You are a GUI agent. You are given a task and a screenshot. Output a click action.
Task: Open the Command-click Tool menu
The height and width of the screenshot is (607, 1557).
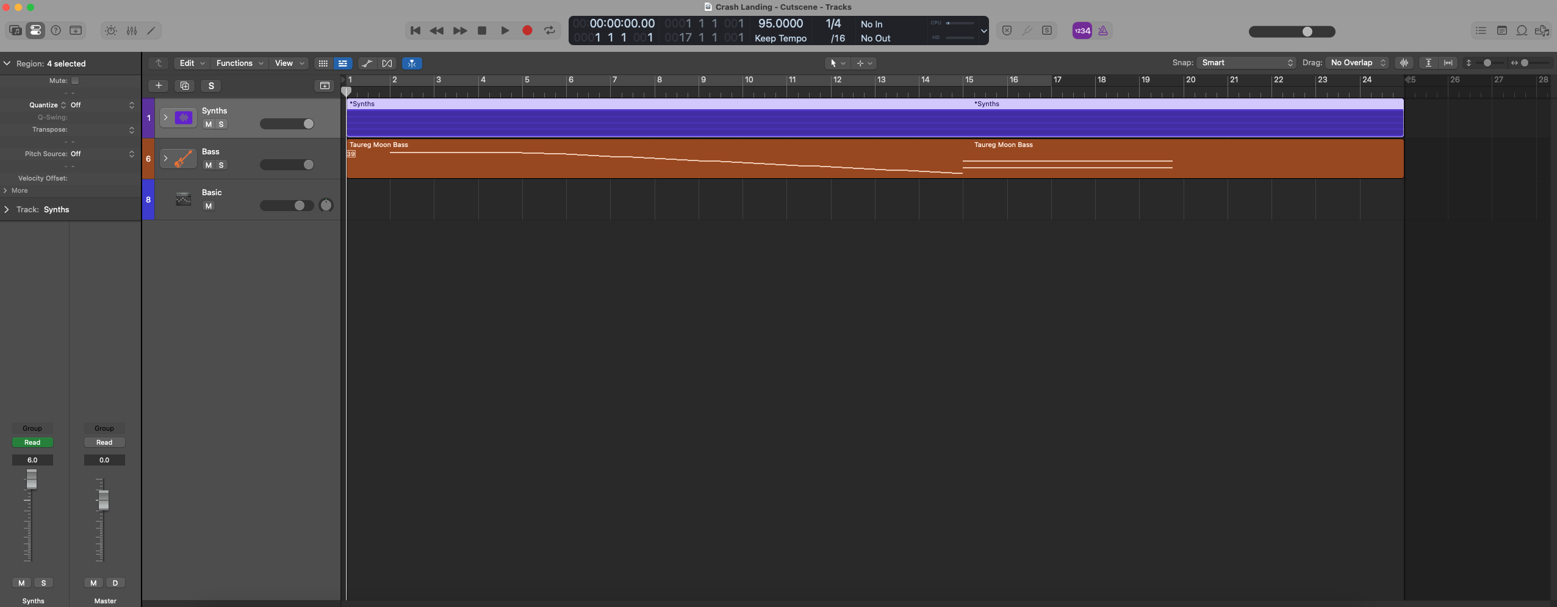point(865,63)
